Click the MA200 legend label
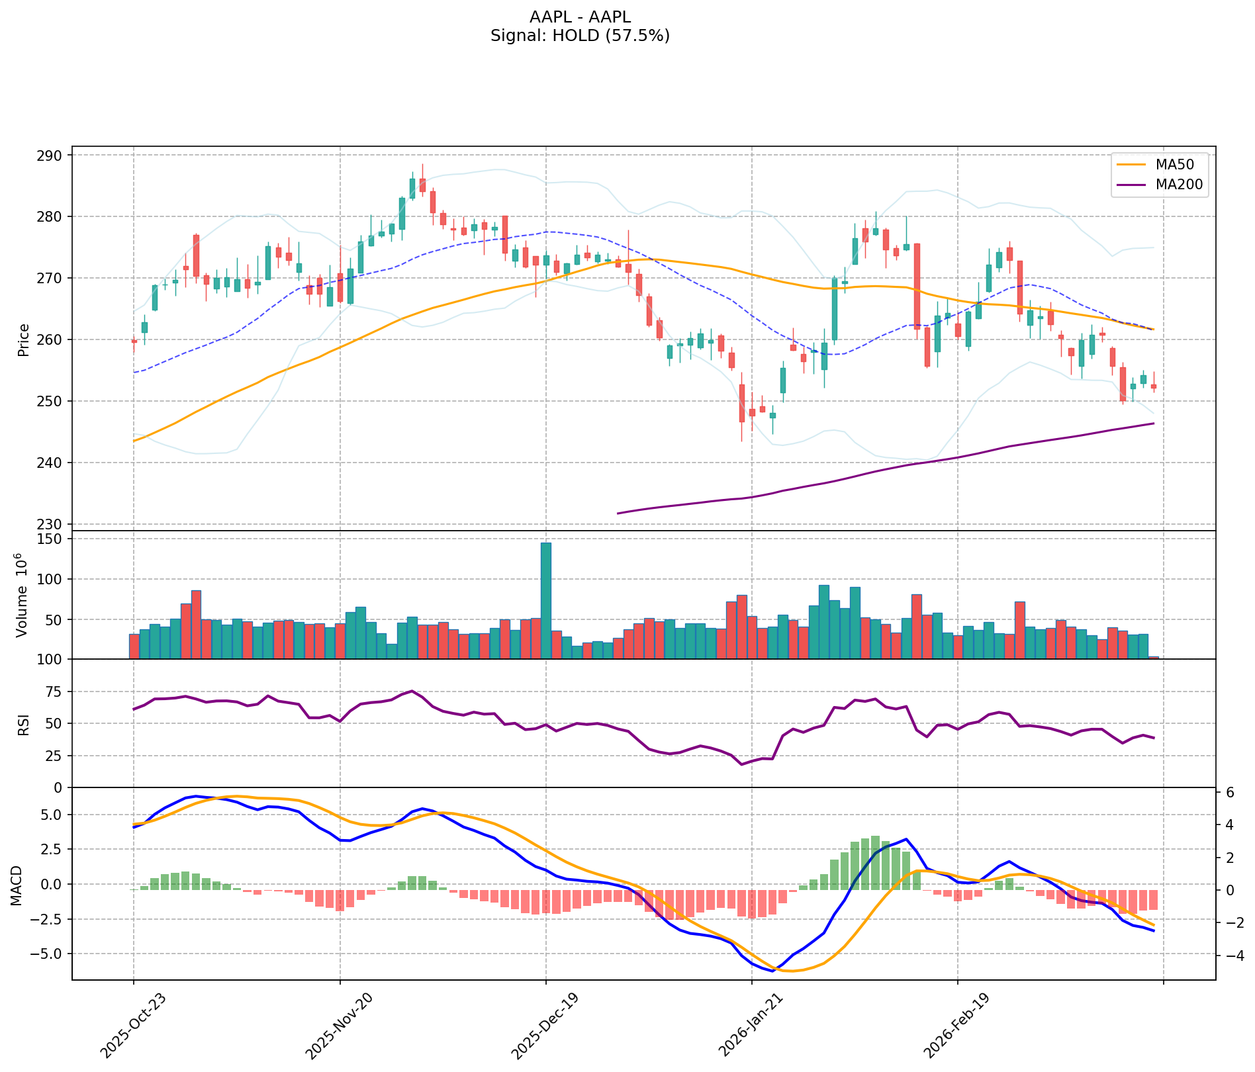The height and width of the screenshot is (1072, 1255). (x=1178, y=185)
